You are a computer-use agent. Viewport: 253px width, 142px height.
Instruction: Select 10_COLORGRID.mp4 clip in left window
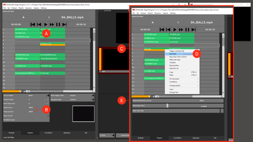(x=52, y=55)
